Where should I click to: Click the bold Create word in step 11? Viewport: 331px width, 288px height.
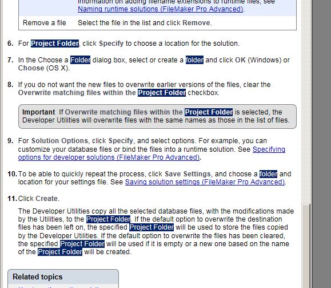click(x=47, y=199)
